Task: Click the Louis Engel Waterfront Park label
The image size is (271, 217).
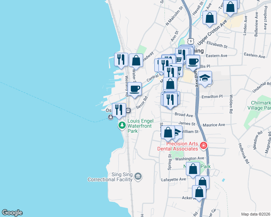Action: (140, 126)
